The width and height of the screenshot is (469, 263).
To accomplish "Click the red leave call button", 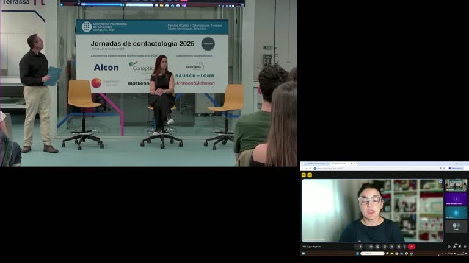I will [412, 247].
